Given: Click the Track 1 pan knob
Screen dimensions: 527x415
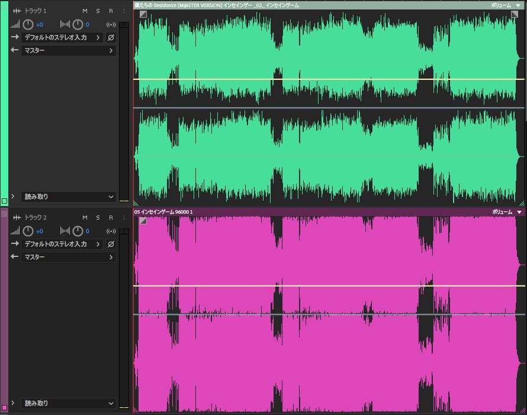Looking at the screenshot, I should click(x=78, y=24).
